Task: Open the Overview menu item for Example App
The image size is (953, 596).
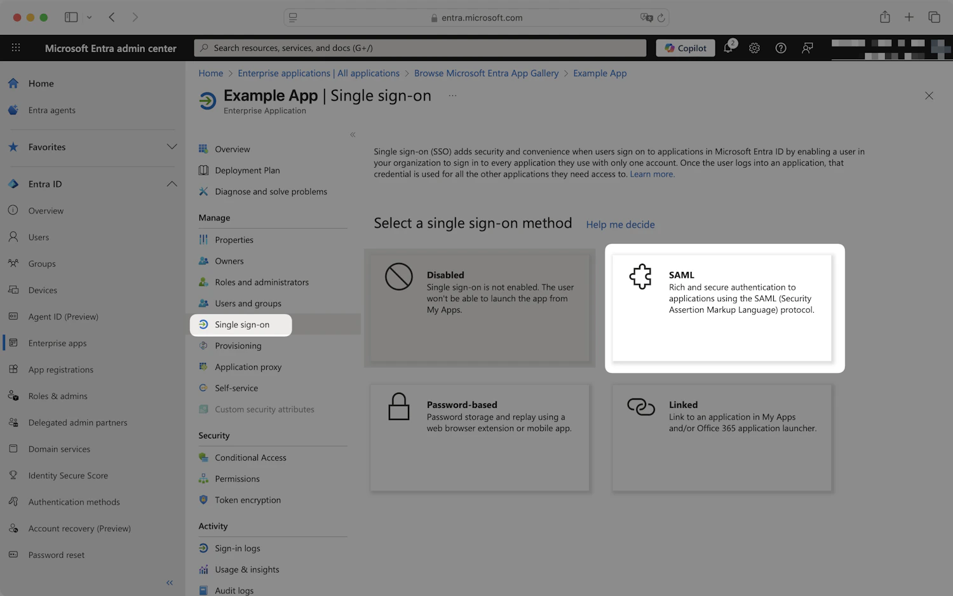Action: (x=233, y=149)
